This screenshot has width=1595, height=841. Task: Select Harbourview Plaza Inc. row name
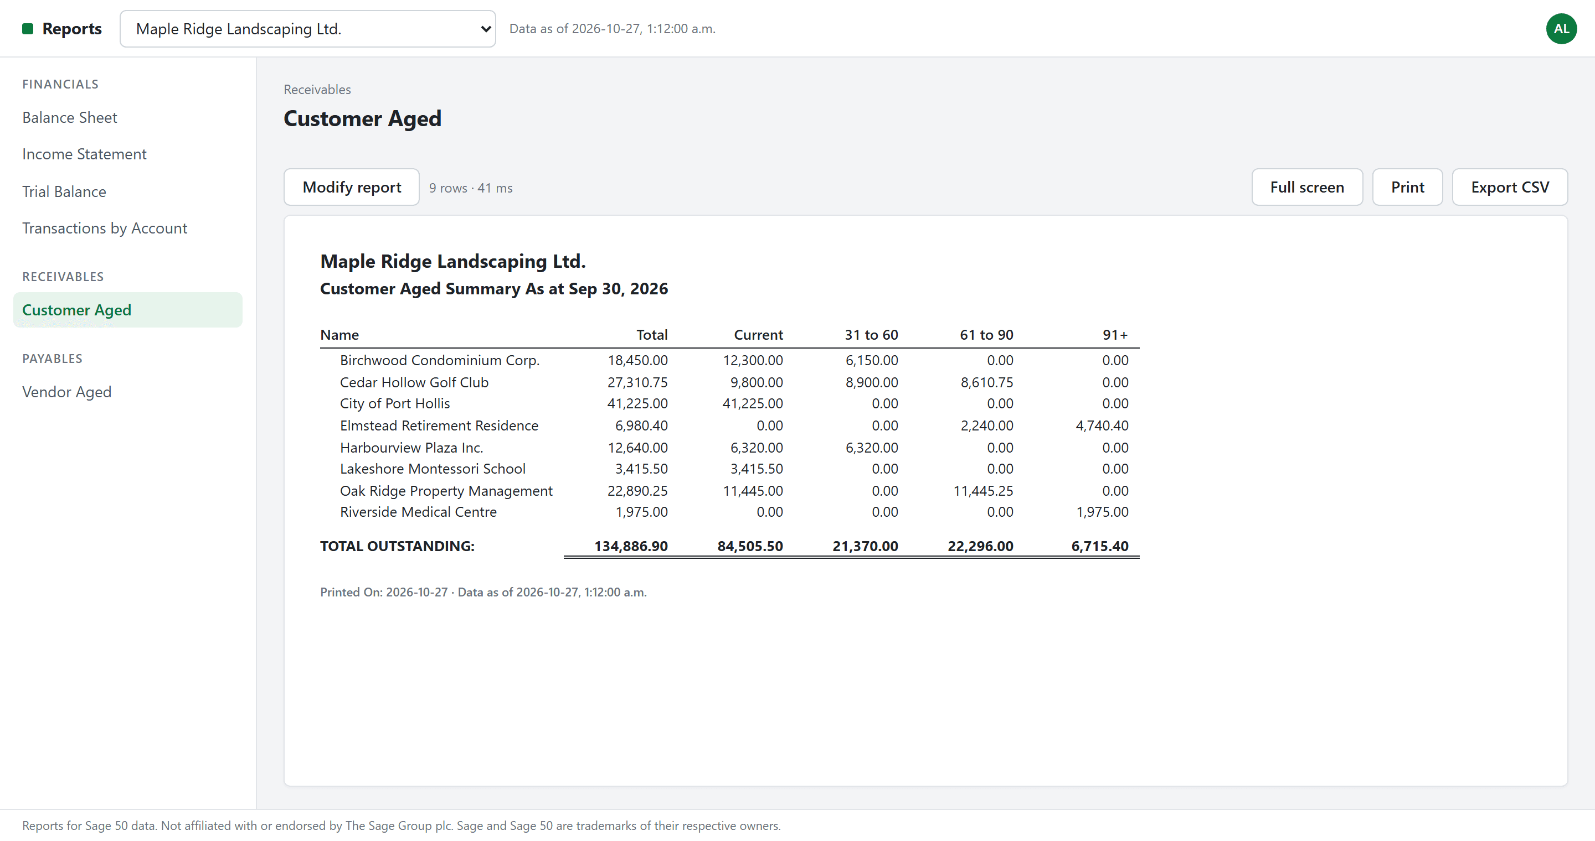(x=411, y=447)
